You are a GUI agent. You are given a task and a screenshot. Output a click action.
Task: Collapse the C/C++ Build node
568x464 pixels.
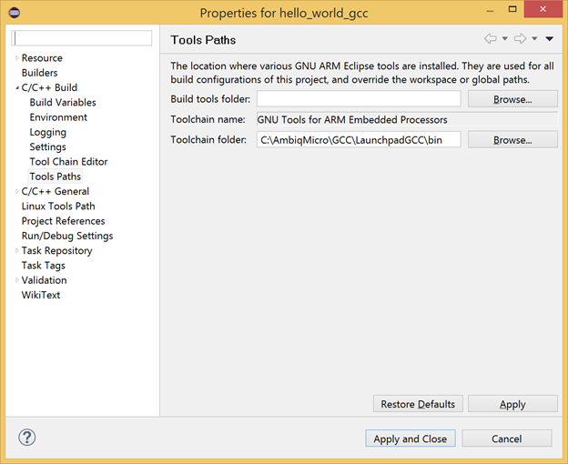(16, 87)
